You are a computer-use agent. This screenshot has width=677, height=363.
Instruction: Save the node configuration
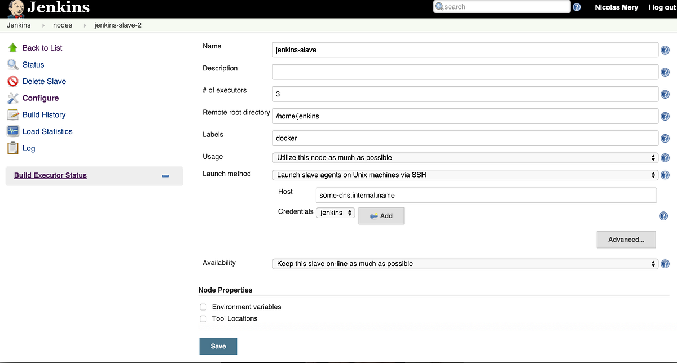coord(218,346)
